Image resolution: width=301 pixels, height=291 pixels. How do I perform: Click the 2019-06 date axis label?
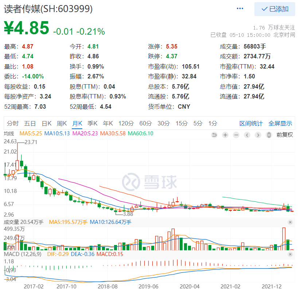click(x=148, y=287)
